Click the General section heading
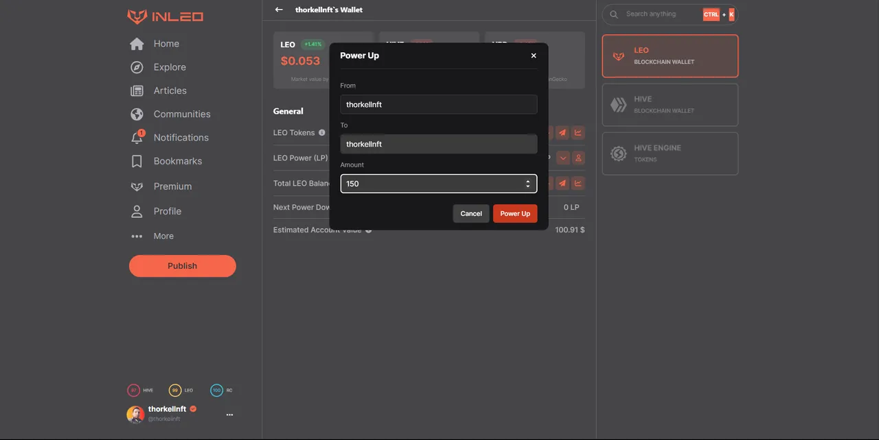This screenshot has width=879, height=440. (288, 111)
